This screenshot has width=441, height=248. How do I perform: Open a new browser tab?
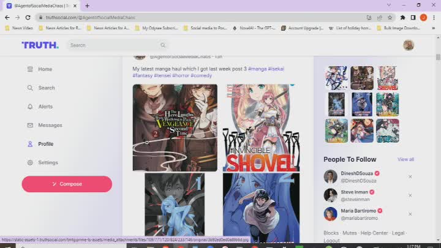[x=87, y=6]
